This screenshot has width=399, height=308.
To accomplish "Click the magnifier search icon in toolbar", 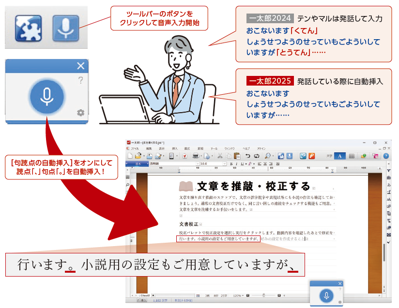I will click(267, 156).
